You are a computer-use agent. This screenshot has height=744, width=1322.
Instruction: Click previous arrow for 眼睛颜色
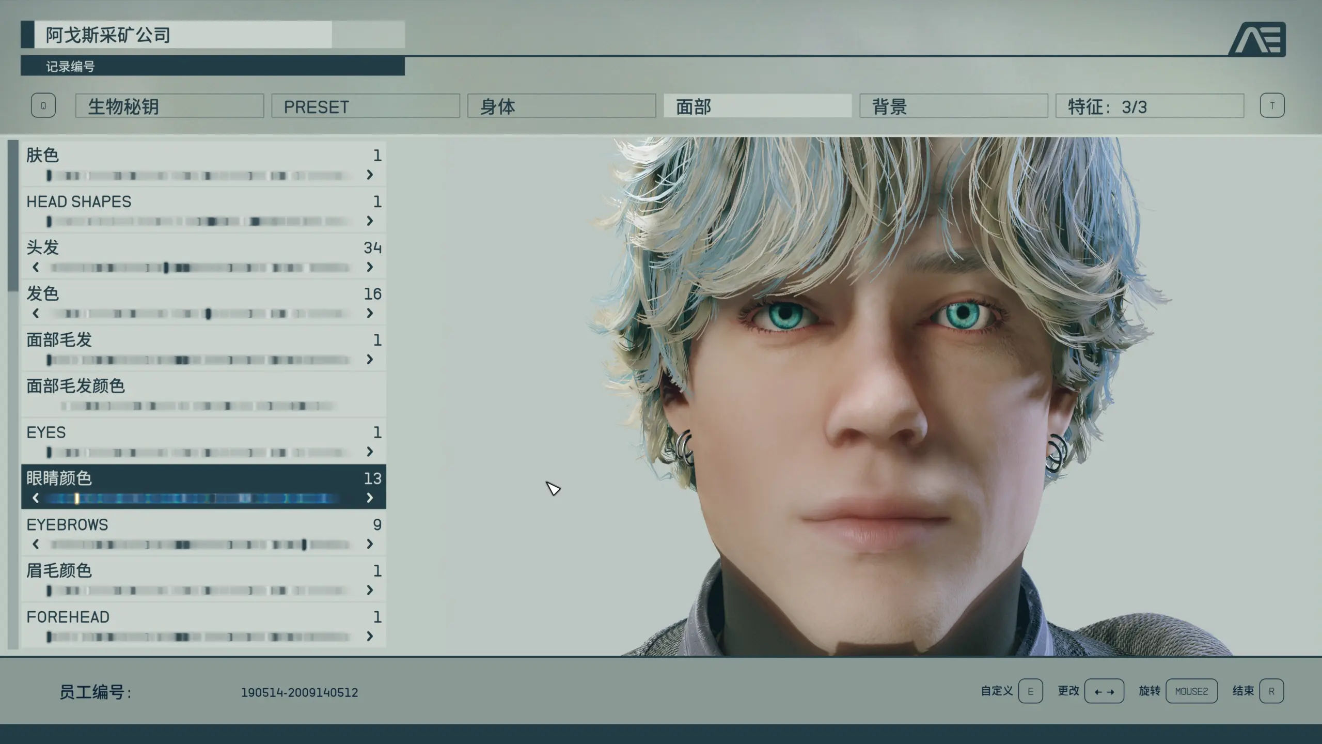(x=36, y=498)
